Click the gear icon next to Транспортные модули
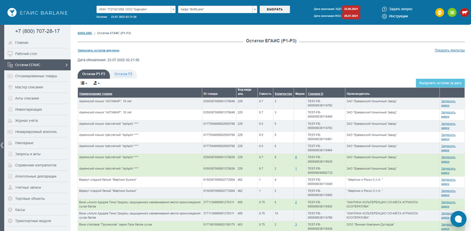Image resolution: width=471 pixels, height=231 pixels. click(x=10, y=221)
